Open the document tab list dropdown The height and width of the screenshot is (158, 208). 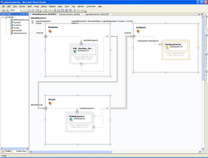(199, 14)
